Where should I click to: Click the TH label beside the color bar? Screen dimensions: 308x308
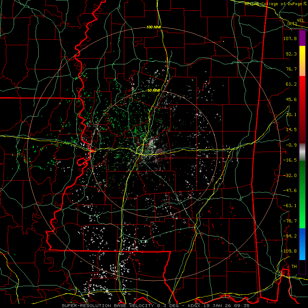[x=294, y=267]
